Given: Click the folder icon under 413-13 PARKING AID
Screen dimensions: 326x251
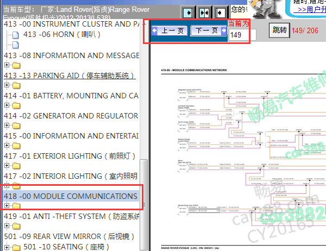Looking at the screenshot, I should click(16, 85).
